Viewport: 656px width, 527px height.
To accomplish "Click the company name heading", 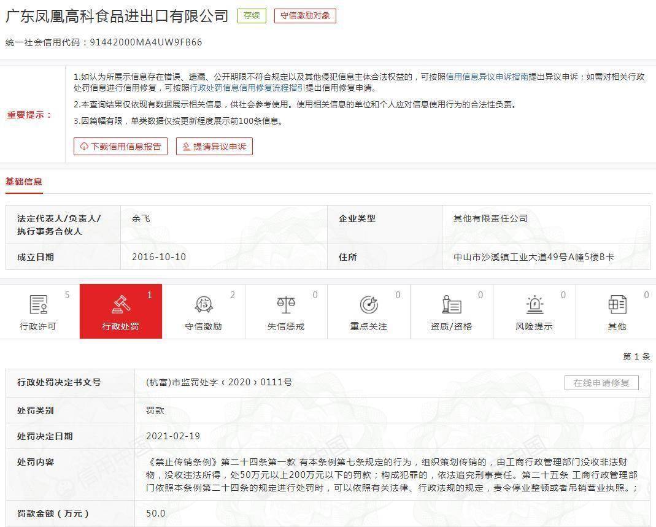I will (x=117, y=16).
